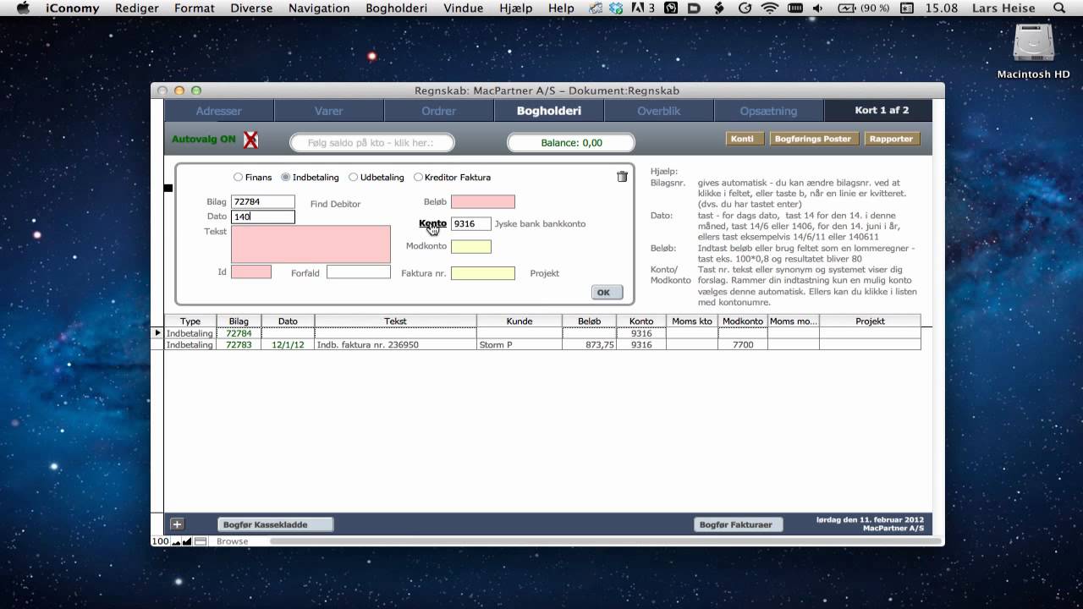The image size is (1083, 609).
Task: Click the row arrow indicator for bilag 72784
Action: (x=157, y=333)
